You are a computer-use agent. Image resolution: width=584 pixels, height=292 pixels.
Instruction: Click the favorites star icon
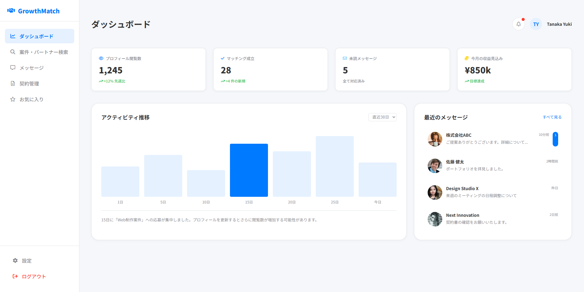[13, 99]
